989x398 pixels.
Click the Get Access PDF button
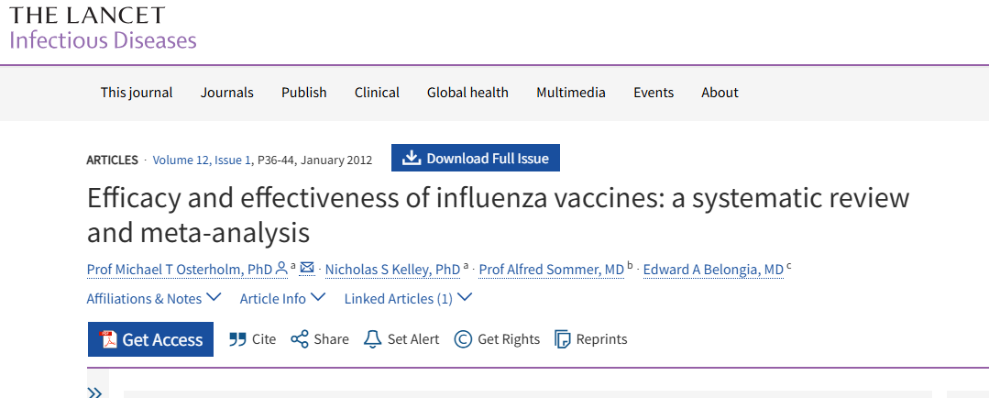151,339
